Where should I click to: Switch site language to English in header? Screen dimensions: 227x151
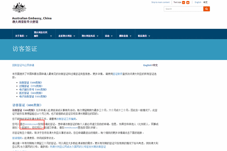click(198, 2)
